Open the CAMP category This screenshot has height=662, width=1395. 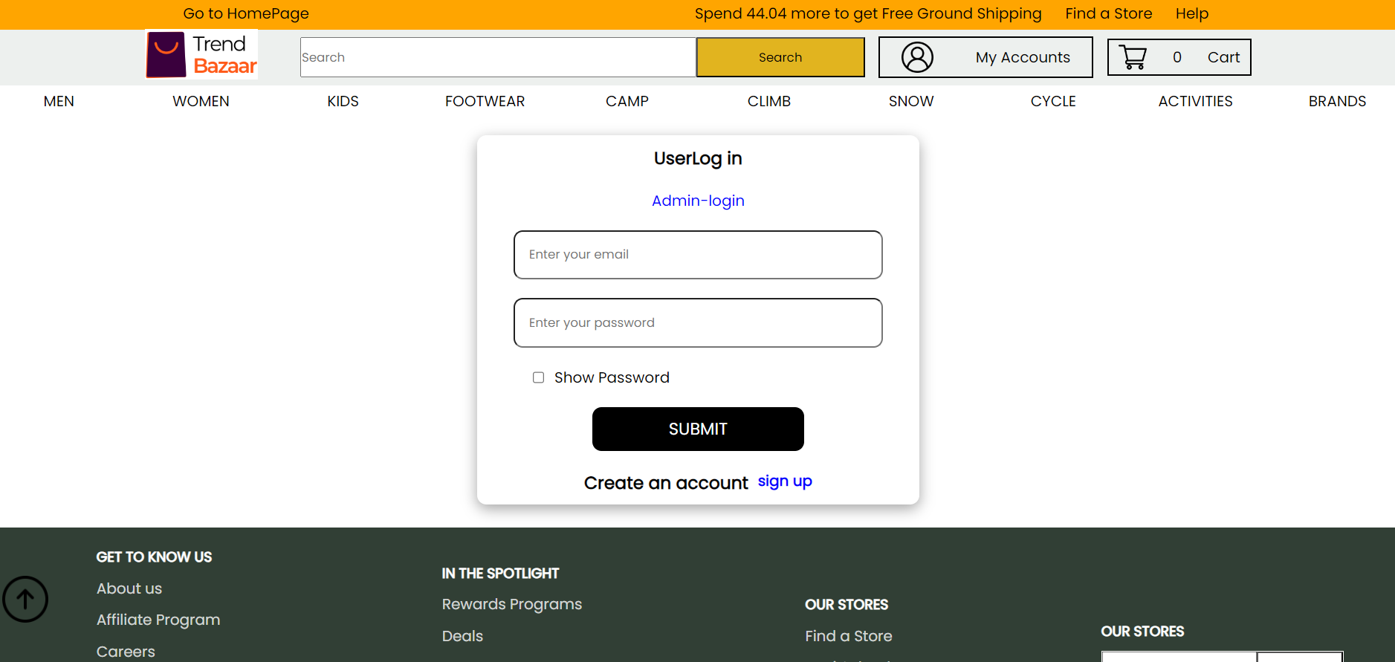pos(627,101)
